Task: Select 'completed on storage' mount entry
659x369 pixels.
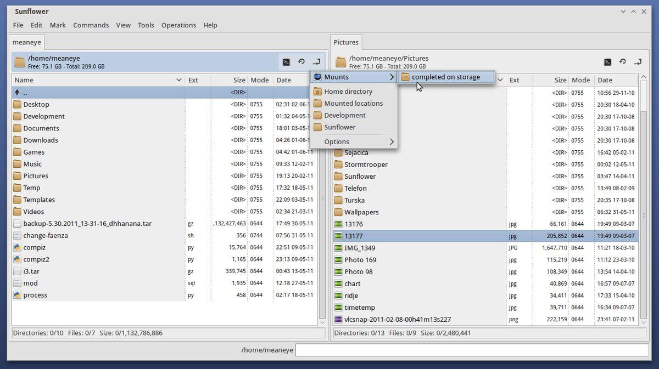Action: point(445,77)
